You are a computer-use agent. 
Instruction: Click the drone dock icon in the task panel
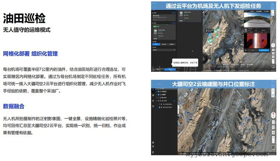coord(155,31)
